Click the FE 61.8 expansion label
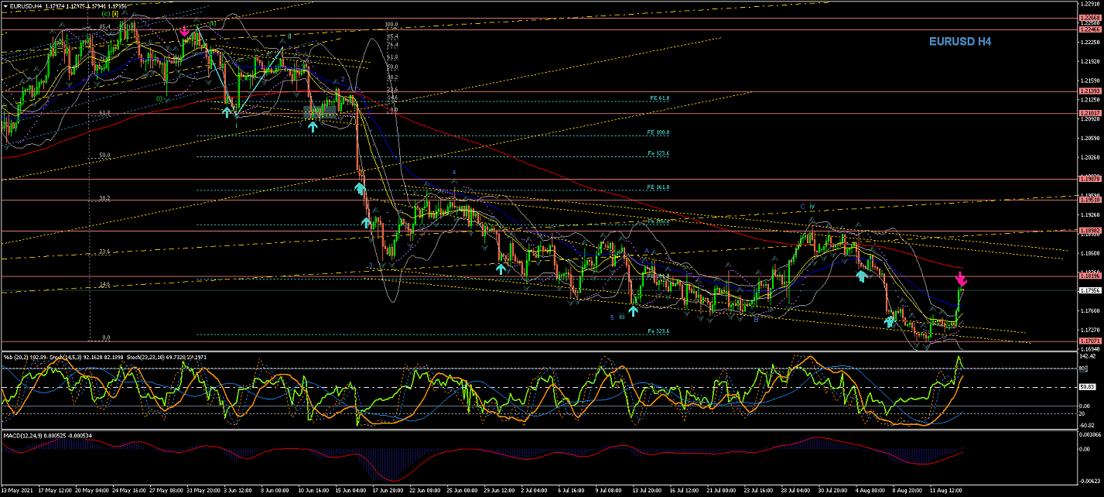Screen dimensions: 1104x497 658,98
